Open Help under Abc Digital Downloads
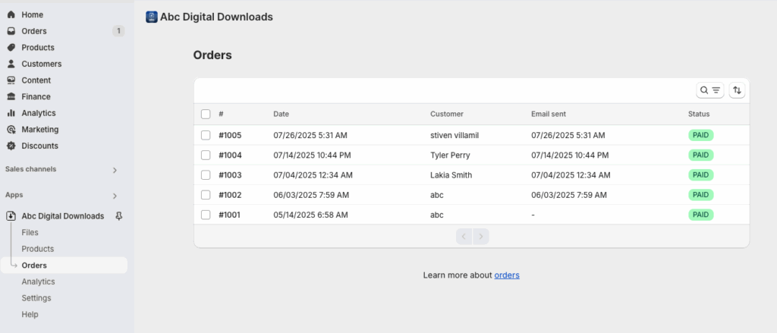 [x=30, y=314]
